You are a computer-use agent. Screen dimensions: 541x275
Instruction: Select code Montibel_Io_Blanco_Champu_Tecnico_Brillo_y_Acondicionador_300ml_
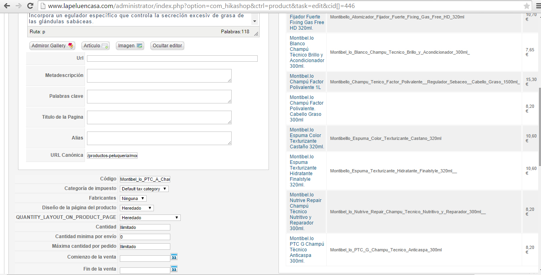pos(400,52)
